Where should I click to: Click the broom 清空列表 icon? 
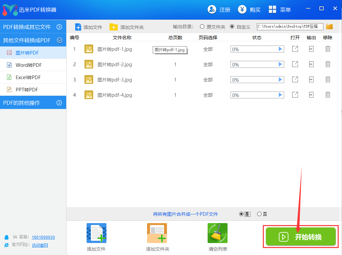(217, 233)
